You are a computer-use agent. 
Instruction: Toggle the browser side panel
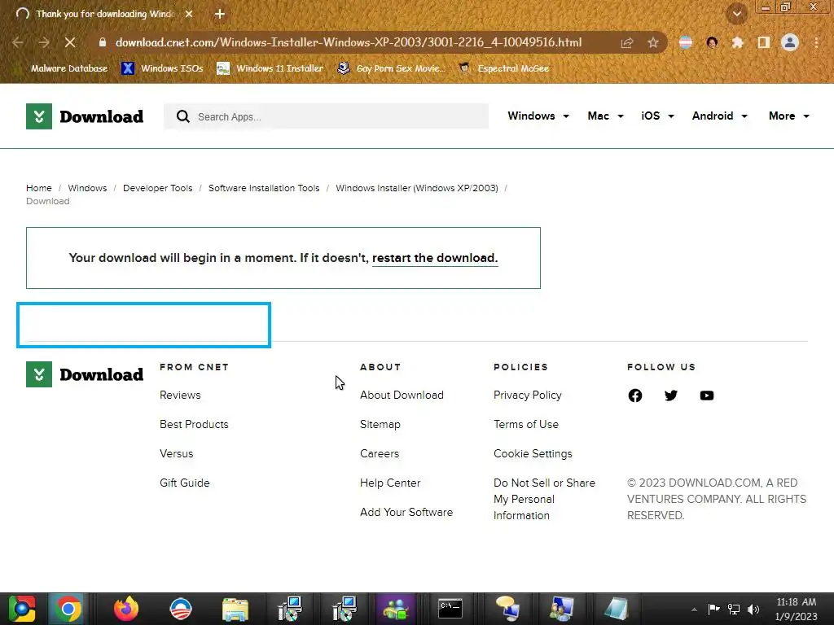[x=764, y=42]
